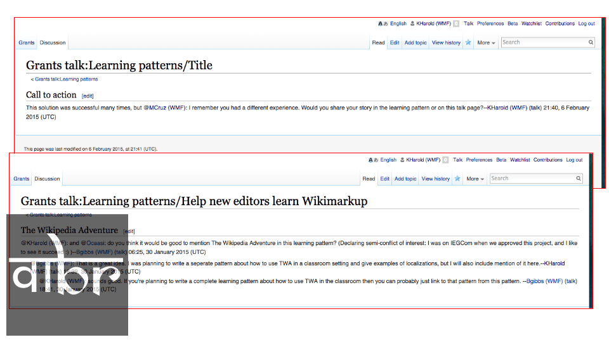This screenshot has height=342, width=609.
Task: Select the Discussion tab in the lower window
Action: 47,179
